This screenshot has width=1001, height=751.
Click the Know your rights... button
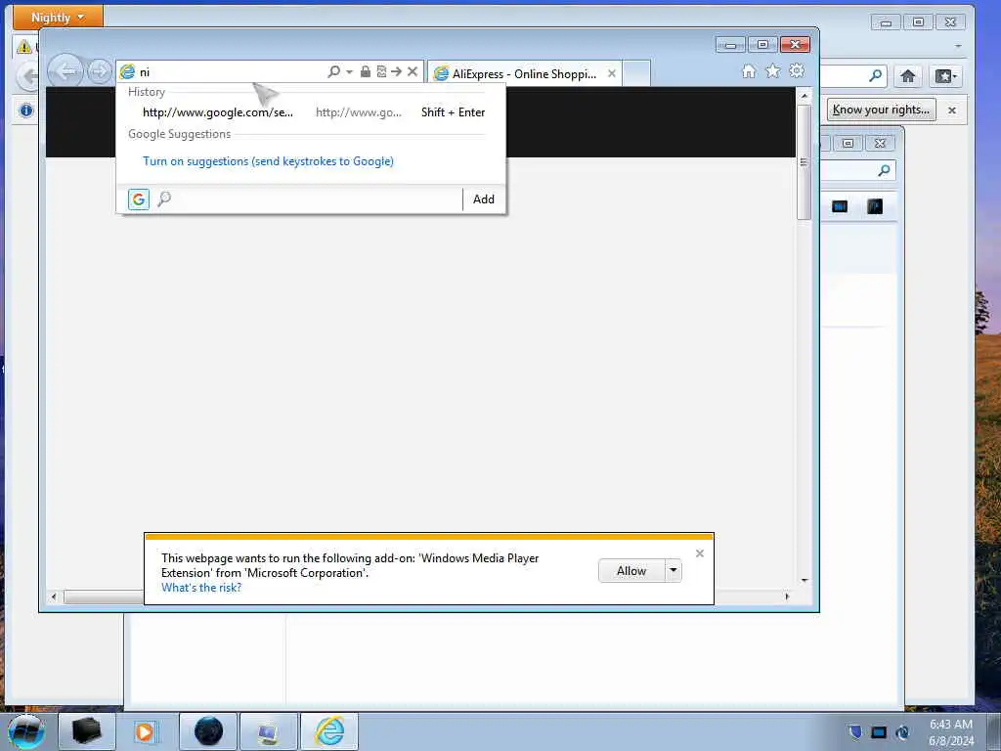tap(881, 110)
